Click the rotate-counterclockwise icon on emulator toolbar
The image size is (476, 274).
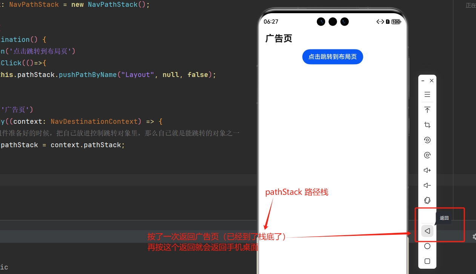click(427, 140)
